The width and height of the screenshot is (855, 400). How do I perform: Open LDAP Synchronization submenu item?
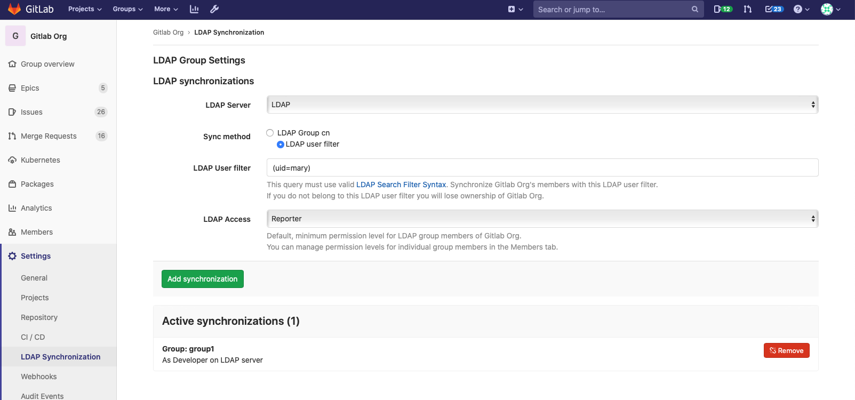(x=60, y=357)
